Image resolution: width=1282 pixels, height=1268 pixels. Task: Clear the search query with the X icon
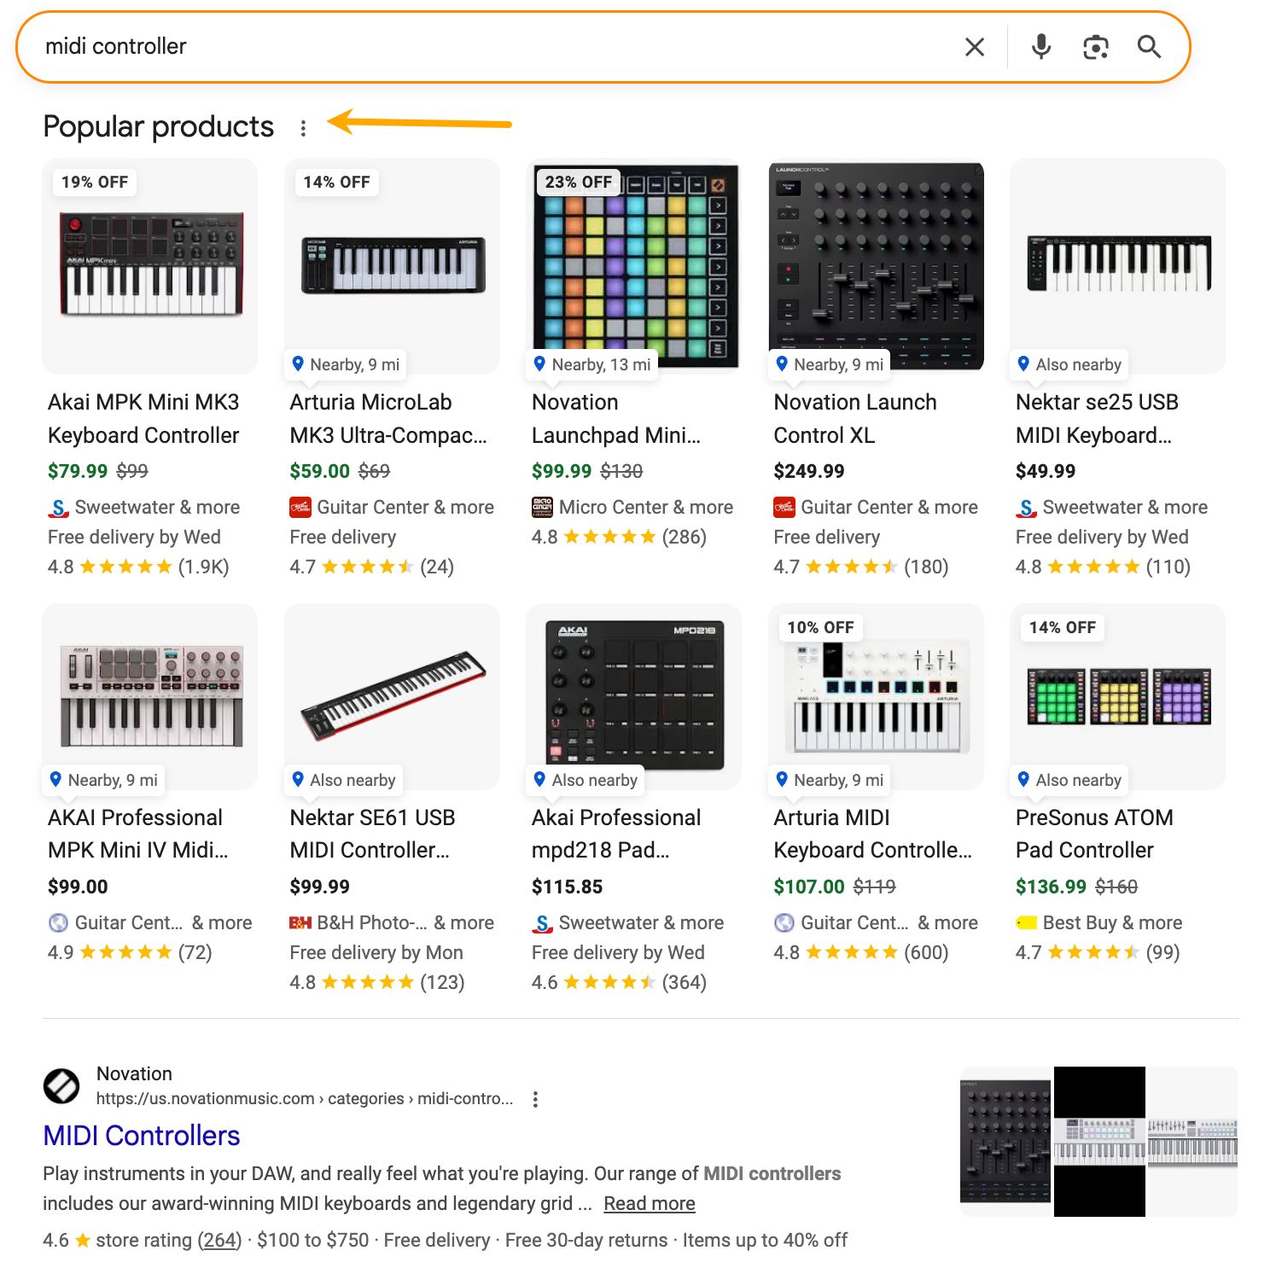pos(973,47)
